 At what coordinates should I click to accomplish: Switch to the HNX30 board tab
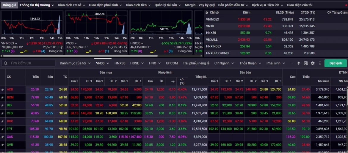pos(120,63)
